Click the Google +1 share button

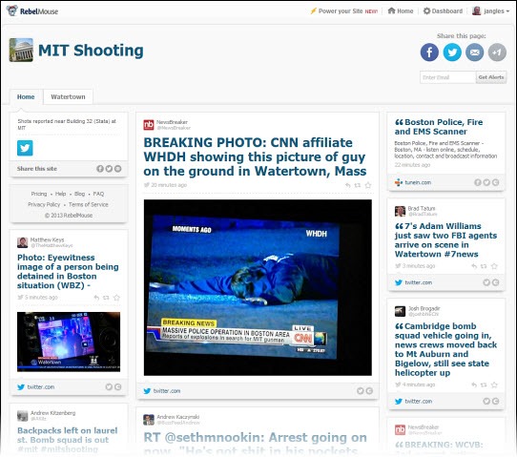coord(497,52)
